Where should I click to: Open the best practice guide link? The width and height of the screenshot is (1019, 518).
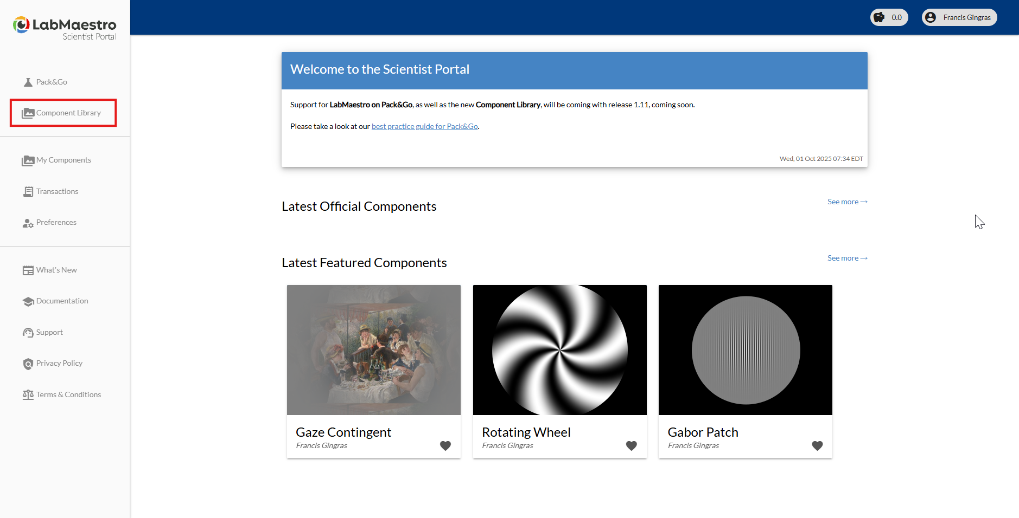(424, 126)
